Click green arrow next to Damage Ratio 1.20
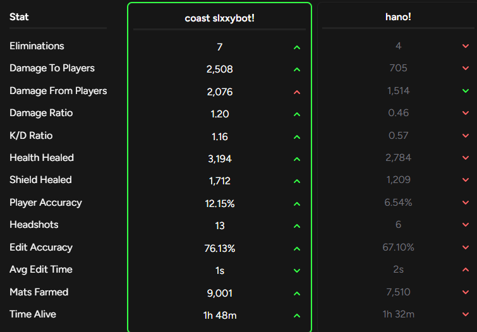This screenshot has height=332, width=477. pos(297,114)
